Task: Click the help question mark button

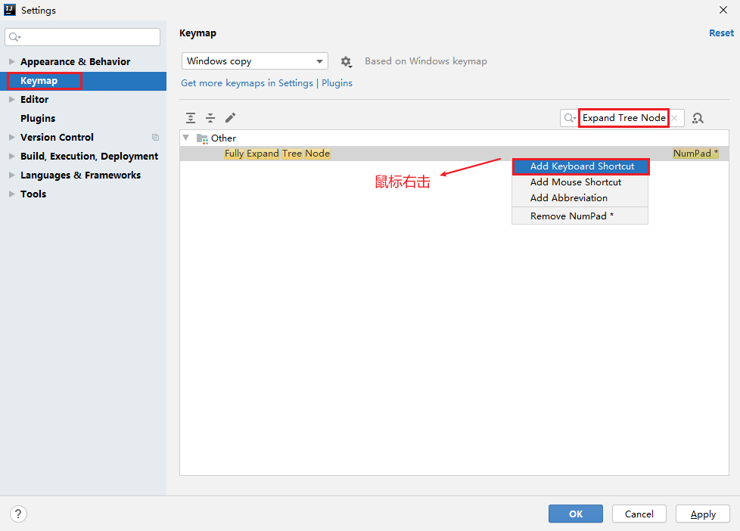Action: click(18, 514)
